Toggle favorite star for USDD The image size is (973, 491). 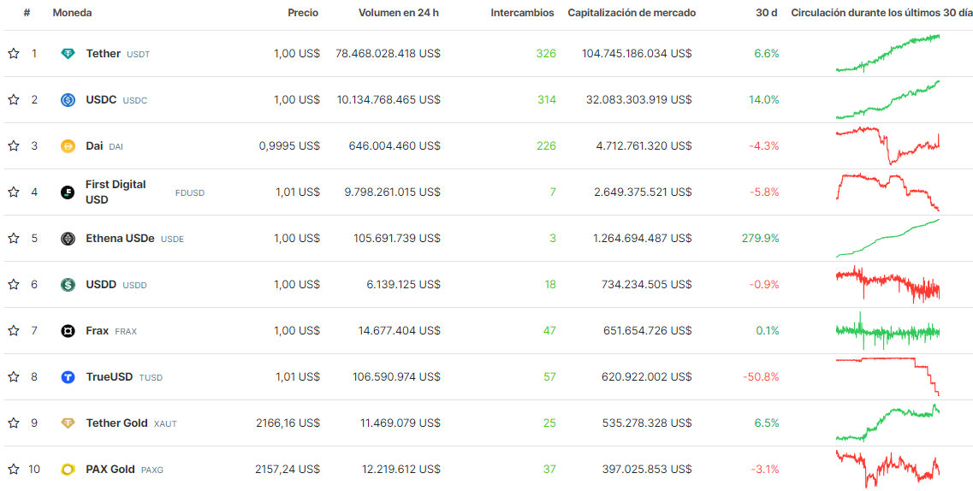coord(14,285)
